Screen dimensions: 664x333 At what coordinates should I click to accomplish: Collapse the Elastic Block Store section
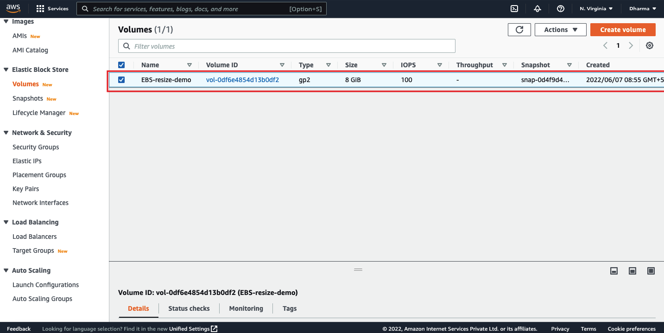pos(6,70)
